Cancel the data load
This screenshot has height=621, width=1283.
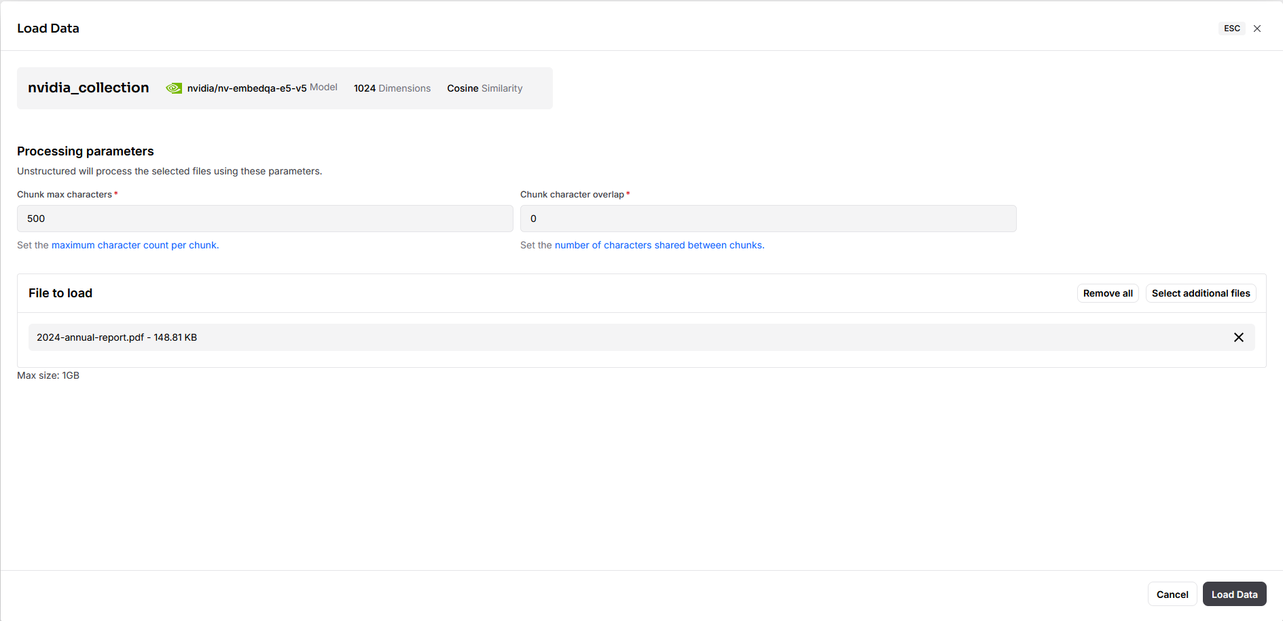pyautogui.click(x=1172, y=595)
